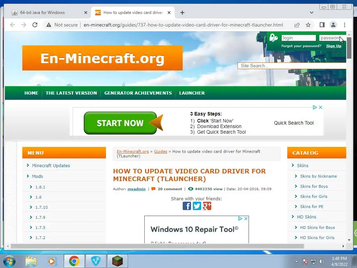Open media player taskbar icon

click(x=52, y=261)
